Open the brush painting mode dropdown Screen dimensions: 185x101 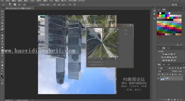pos(30,5)
